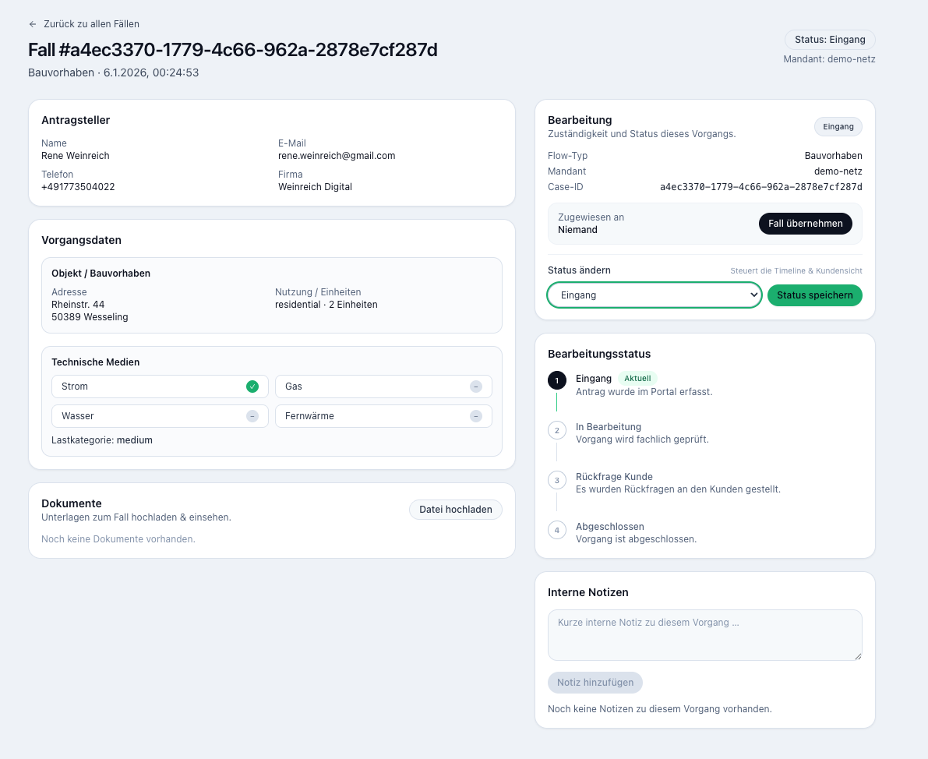The height and width of the screenshot is (759, 928).
Task: Open the Status ändern dropdown
Action: click(655, 295)
